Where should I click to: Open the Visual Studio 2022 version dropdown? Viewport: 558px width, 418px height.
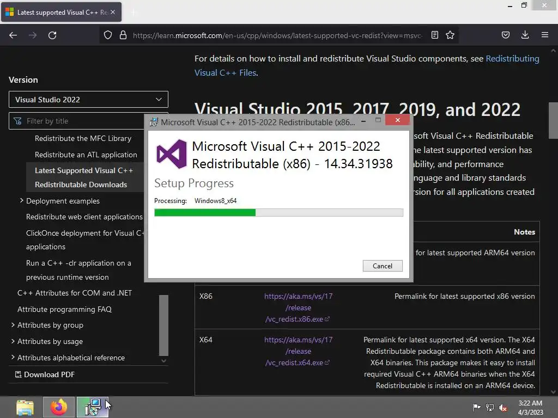pyautogui.click(x=88, y=100)
